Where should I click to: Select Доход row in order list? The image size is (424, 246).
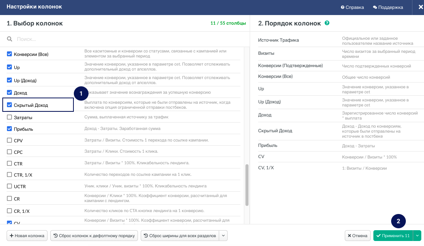pos(341,115)
